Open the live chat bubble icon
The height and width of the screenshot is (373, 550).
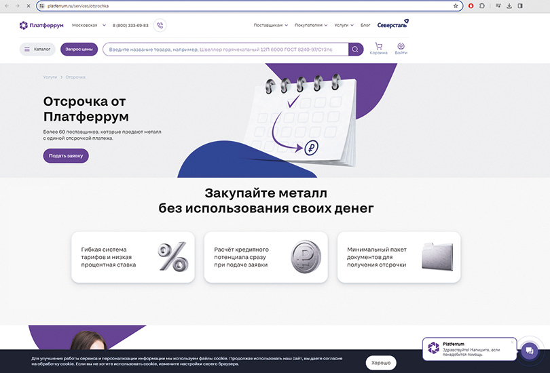point(530,351)
